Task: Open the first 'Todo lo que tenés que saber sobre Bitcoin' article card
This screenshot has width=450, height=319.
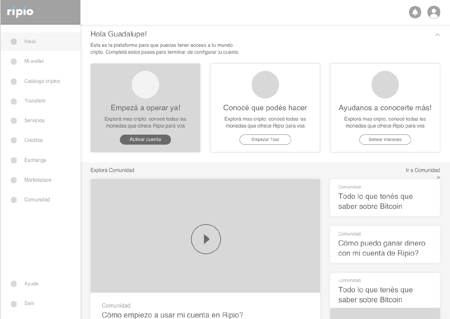Action: click(385, 198)
